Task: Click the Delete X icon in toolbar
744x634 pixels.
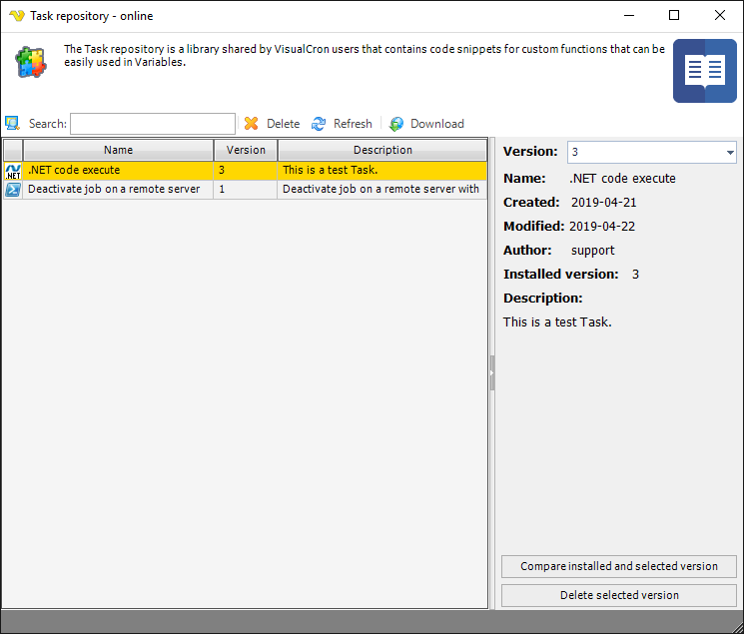Action: click(251, 124)
